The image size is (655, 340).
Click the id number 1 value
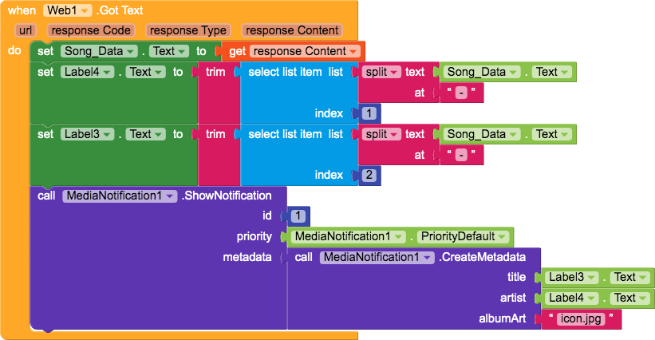tap(298, 216)
